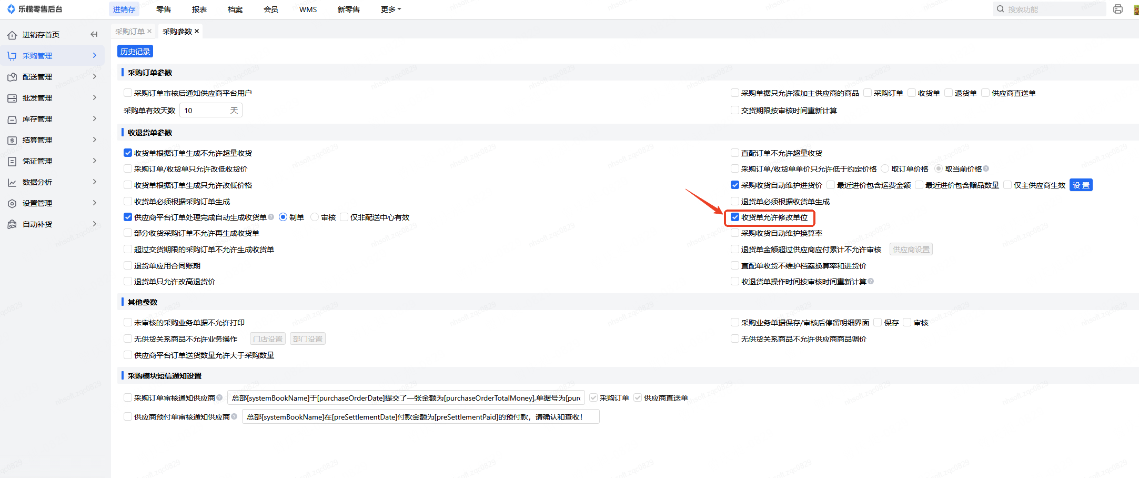Click the search magnifier icon
Viewport: 1139px width, 478px height.
coord(1001,9)
